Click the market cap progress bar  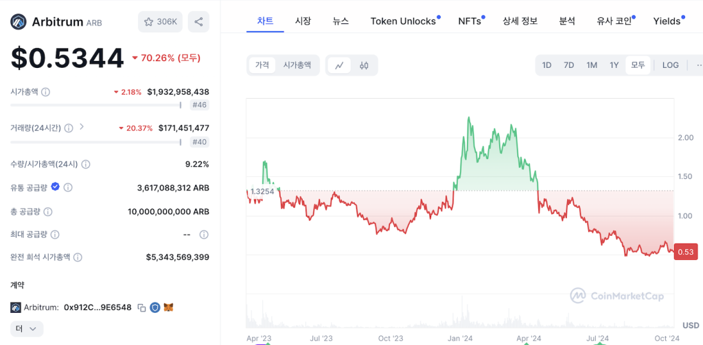click(x=96, y=105)
